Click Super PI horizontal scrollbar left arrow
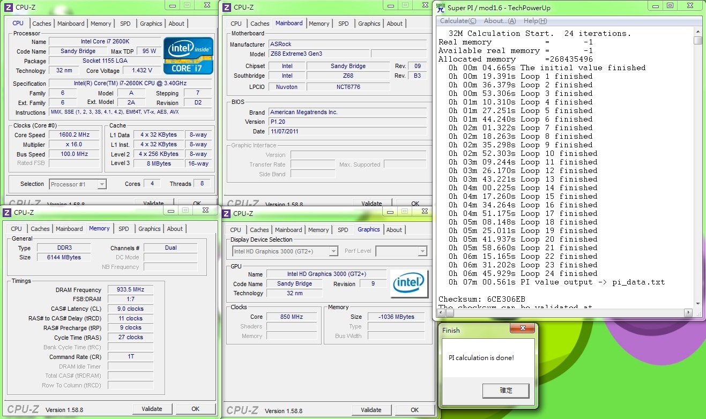Screen dimensions: 706x419 [x=442, y=312]
